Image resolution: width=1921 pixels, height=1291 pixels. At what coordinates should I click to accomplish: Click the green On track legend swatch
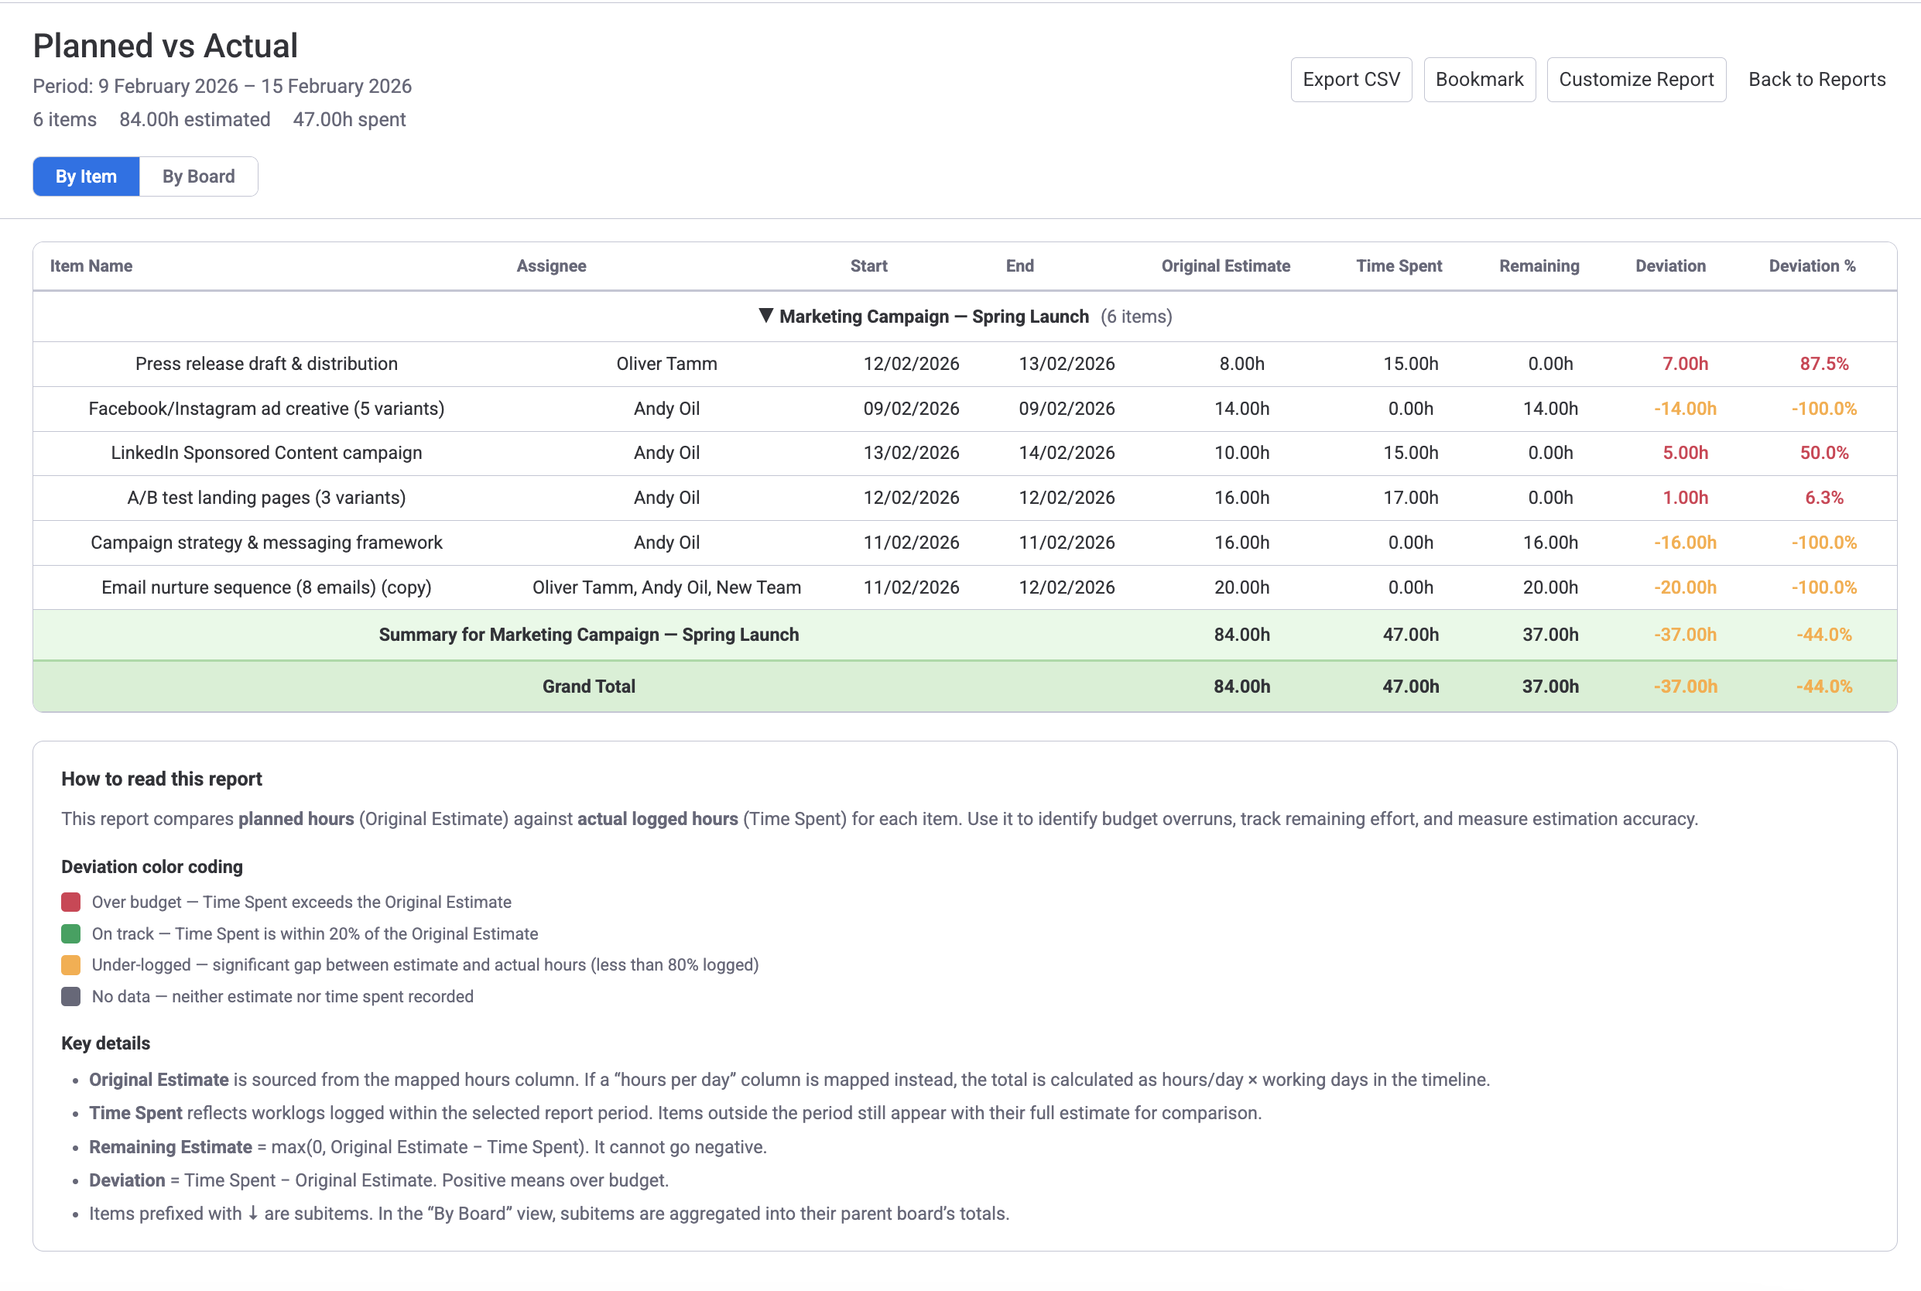(70, 933)
